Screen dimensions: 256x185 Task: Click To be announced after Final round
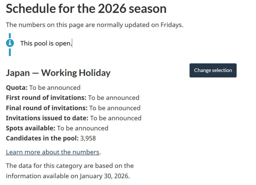tap(115, 108)
